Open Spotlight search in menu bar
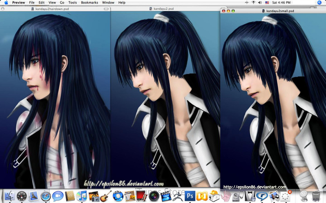Image resolution: width=326 pixels, height=203 pixels. tap(319, 3)
